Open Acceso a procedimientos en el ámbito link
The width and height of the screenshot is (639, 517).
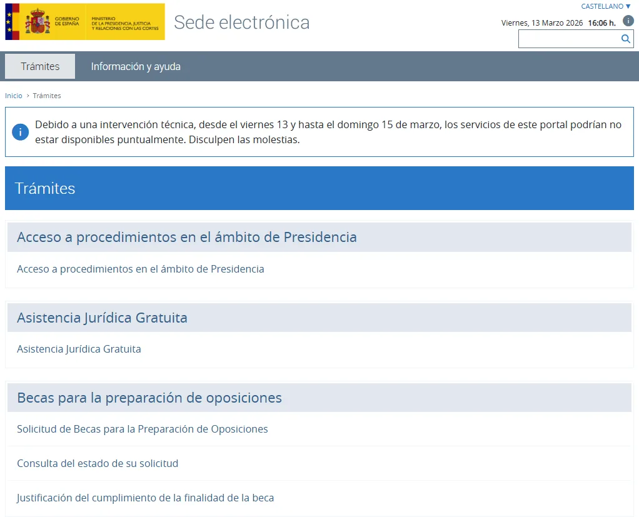pyautogui.click(x=140, y=269)
